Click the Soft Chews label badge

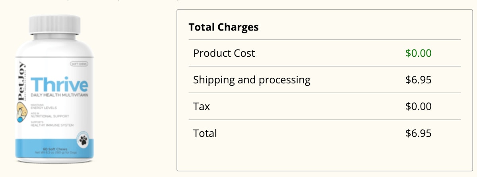pyautogui.click(x=79, y=64)
